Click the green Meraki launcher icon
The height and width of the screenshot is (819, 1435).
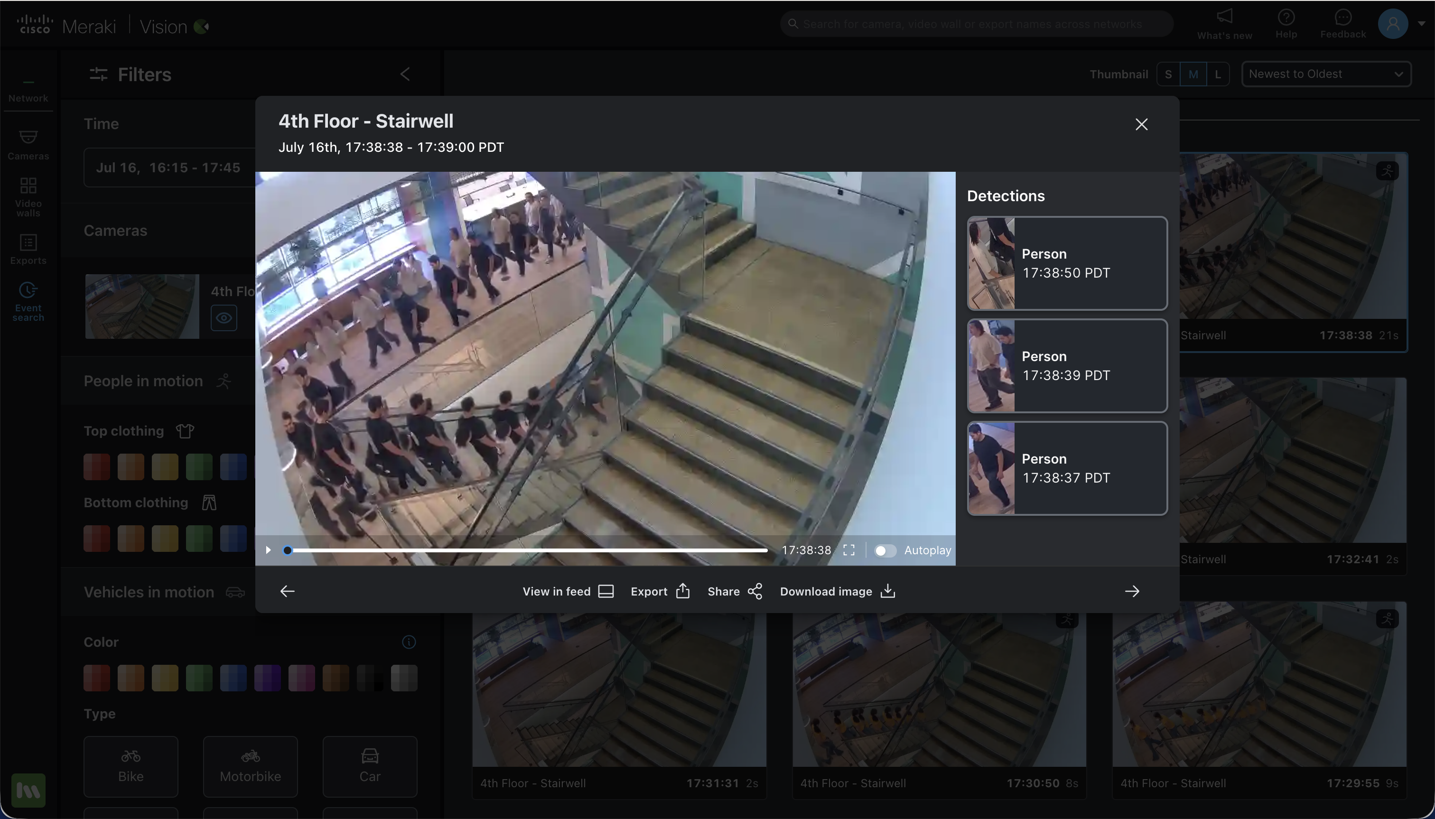click(x=28, y=791)
